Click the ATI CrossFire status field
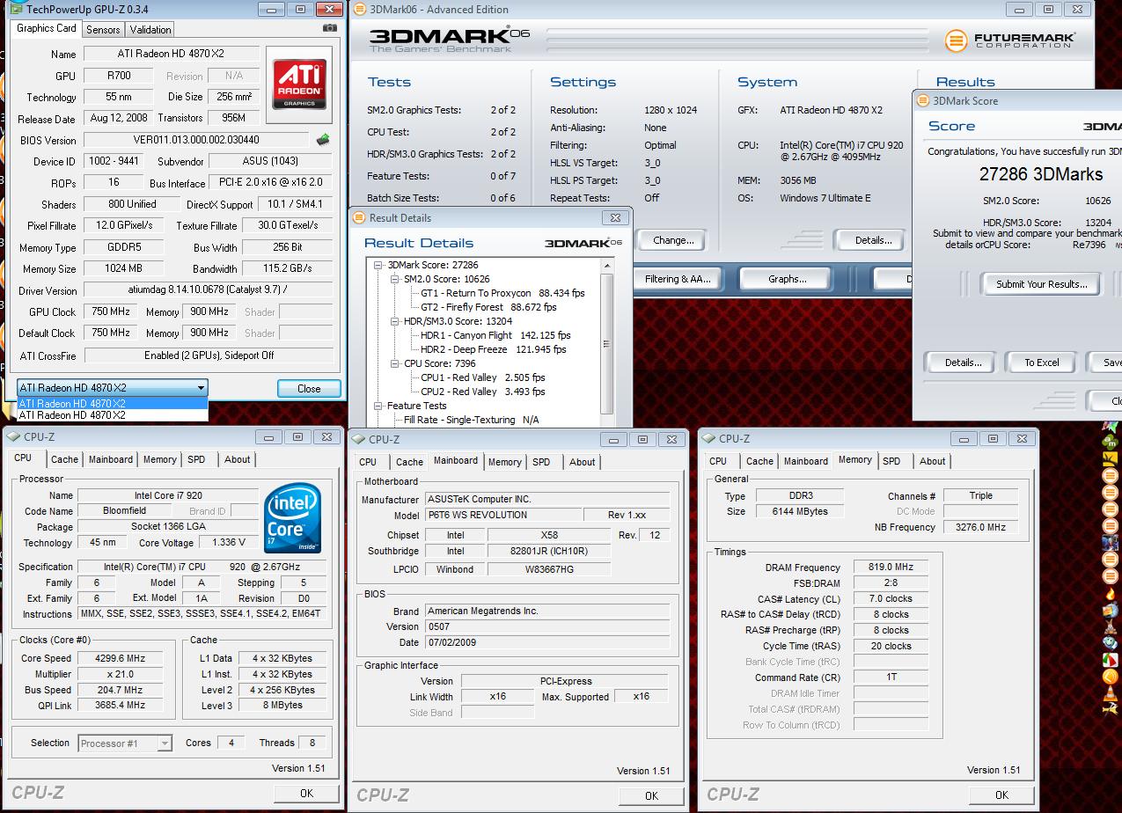Viewport: 1122px width, 813px height. coord(209,355)
